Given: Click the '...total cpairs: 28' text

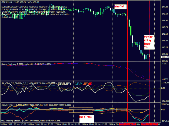Looking at the screenshot, I should coord(10,17).
